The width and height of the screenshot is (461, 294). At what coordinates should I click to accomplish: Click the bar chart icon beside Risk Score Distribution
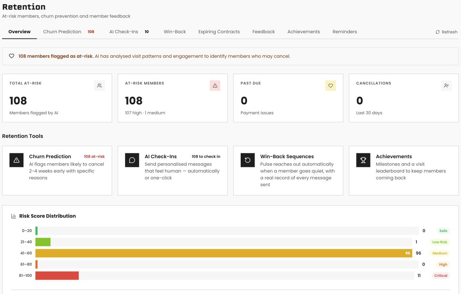pyautogui.click(x=14, y=216)
